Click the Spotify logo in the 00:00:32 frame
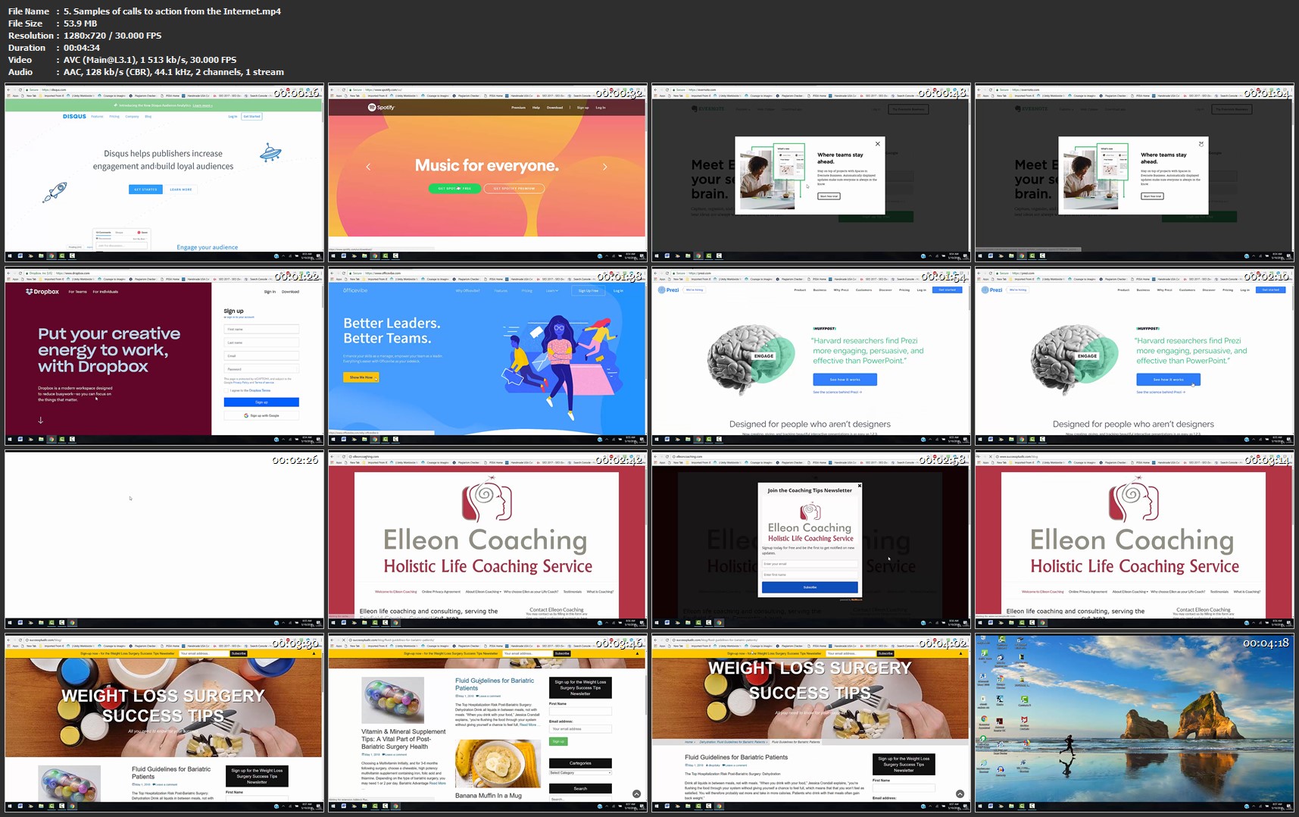Image resolution: width=1299 pixels, height=817 pixels. (381, 108)
